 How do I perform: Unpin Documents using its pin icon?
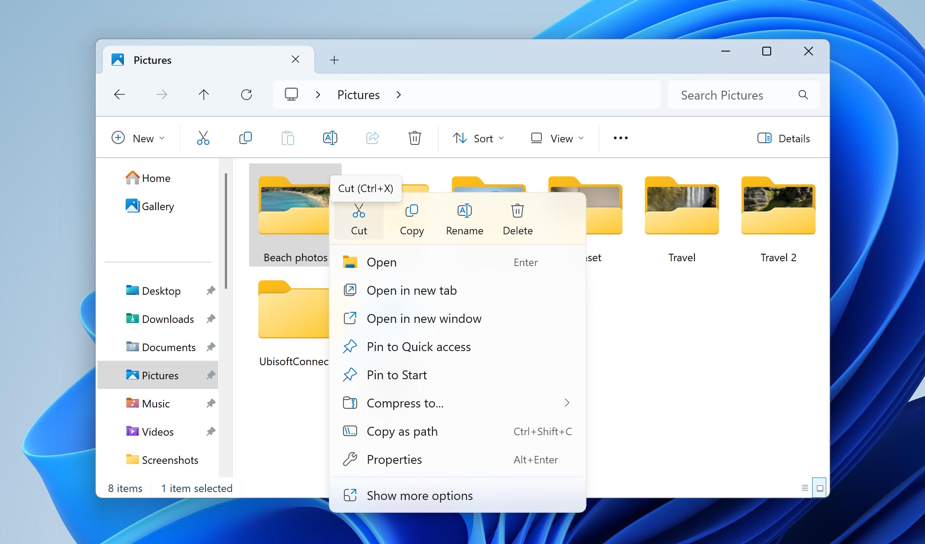[x=211, y=347]
